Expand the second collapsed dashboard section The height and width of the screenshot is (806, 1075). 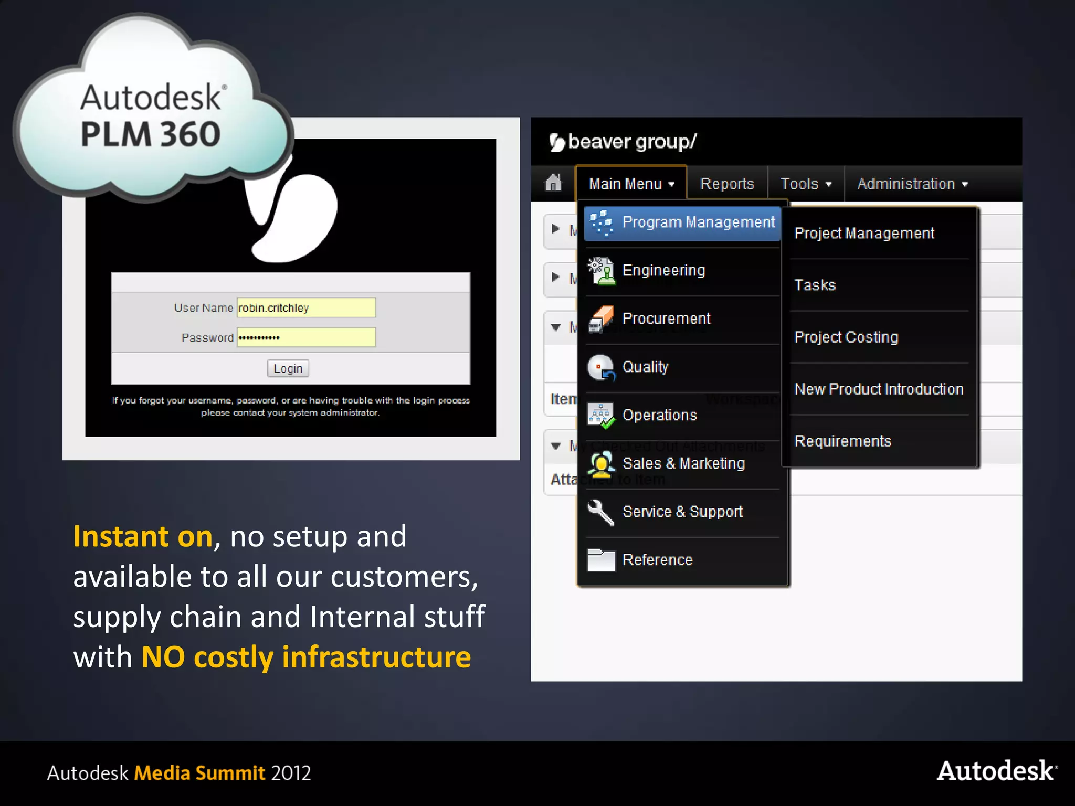(556, 277)
